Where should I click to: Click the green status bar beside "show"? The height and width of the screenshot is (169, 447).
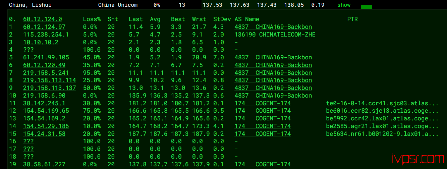pyautogui.click(x=367, y=7)
